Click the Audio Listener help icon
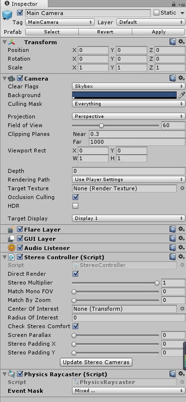Viewport: 186px width, 402px height. [173, 248]
